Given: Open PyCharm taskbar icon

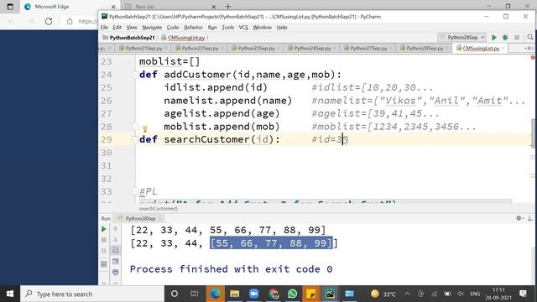Looking at the screenshot, I should [x=330, y=294].
